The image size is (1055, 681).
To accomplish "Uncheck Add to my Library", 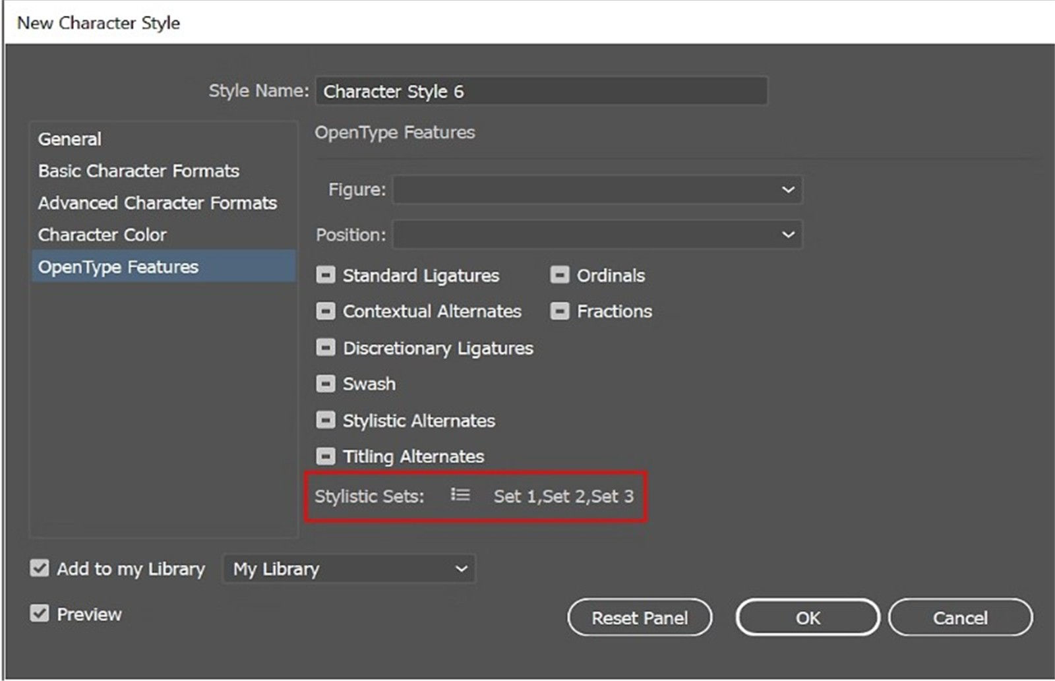I will tap(40, 568).
